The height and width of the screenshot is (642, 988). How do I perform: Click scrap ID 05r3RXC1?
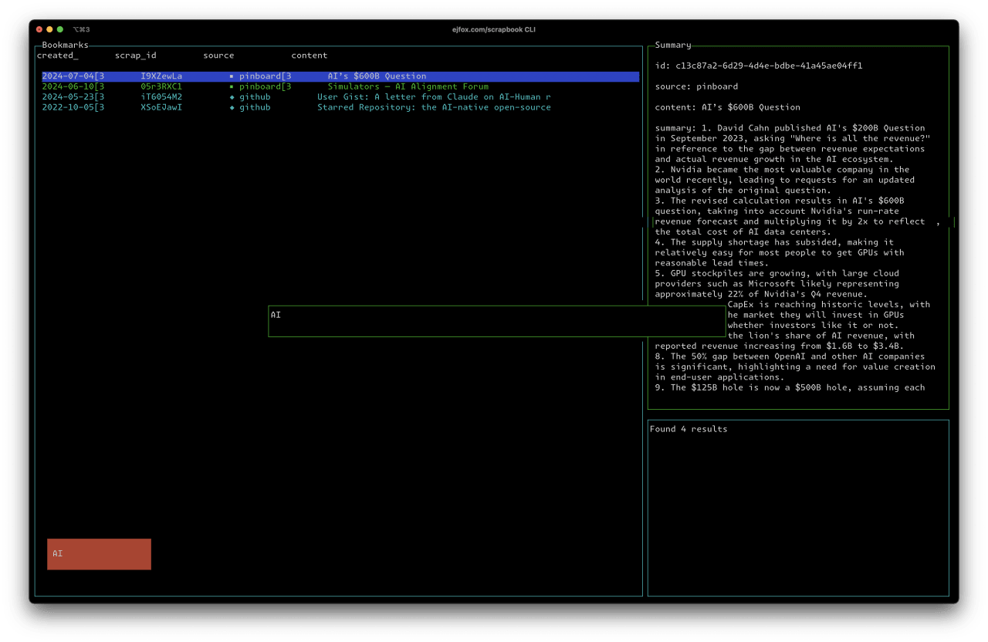[x=161, y=87]
